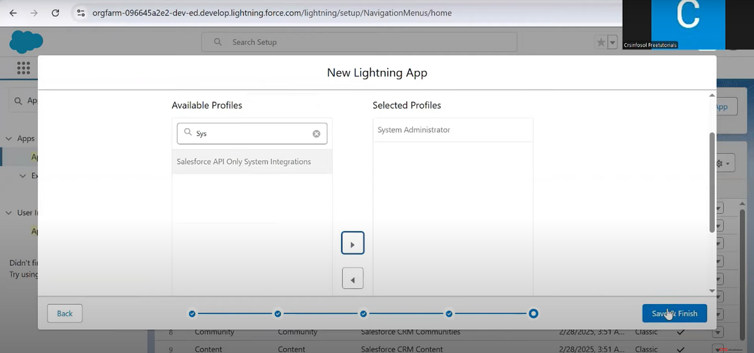Click the date cell in the Community row
The height and width of the screenshot is (353, 754).
pos(591,332)
